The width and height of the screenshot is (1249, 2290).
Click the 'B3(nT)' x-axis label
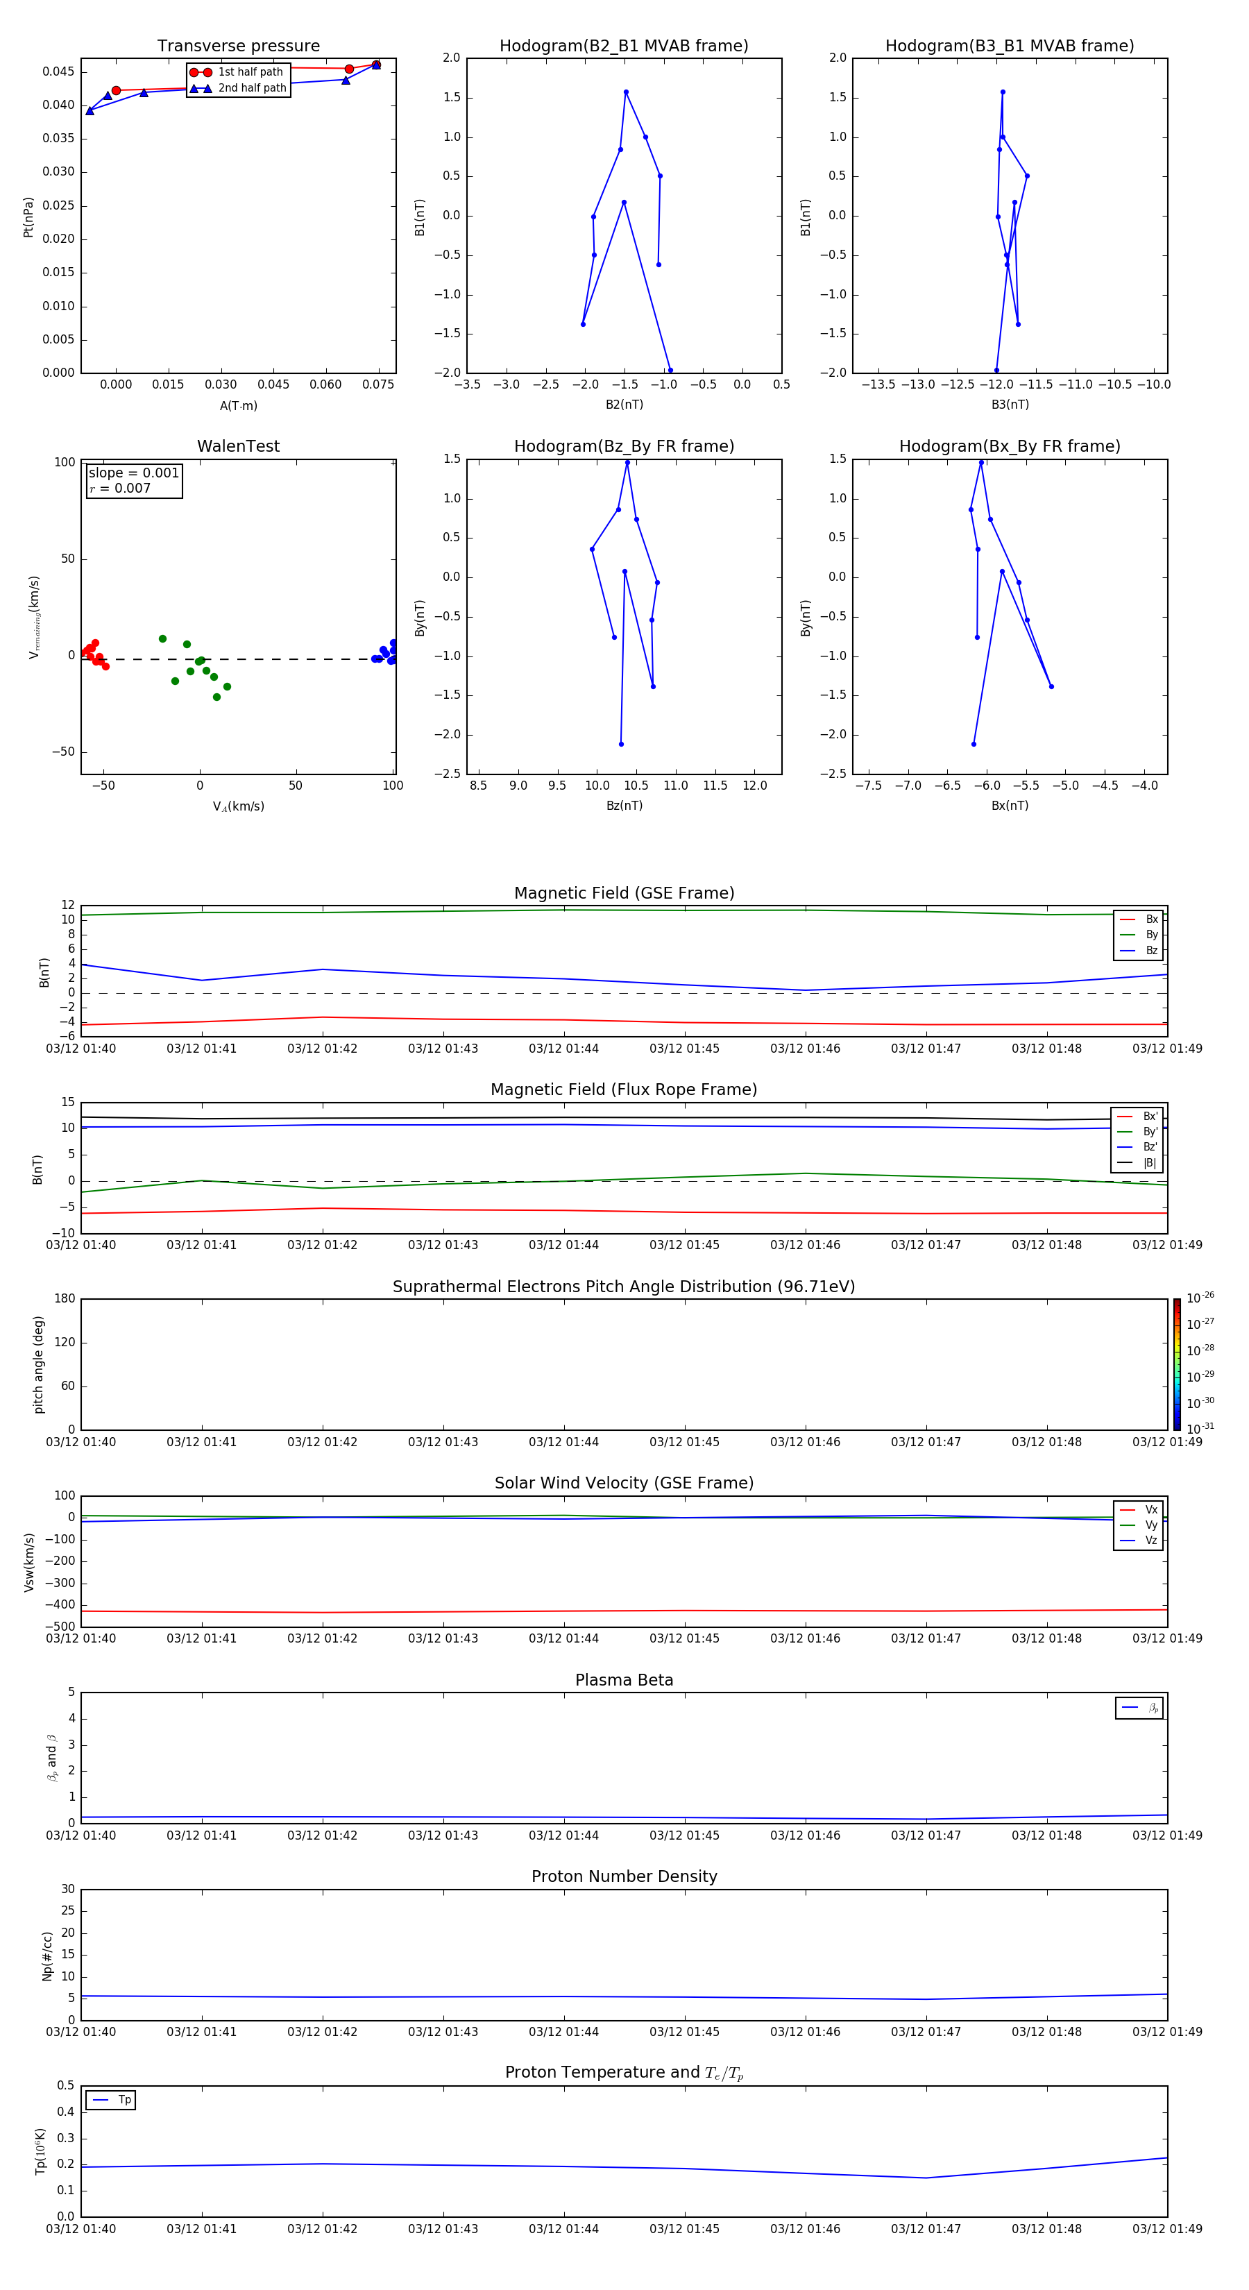(x=1010, y=405)
